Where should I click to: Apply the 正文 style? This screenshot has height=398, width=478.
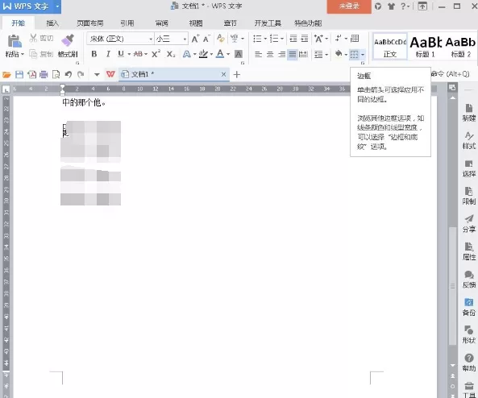[390, 46]
